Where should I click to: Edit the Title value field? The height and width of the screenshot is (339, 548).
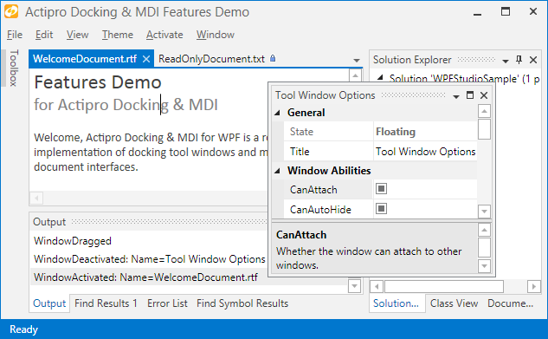pos(425,152)
